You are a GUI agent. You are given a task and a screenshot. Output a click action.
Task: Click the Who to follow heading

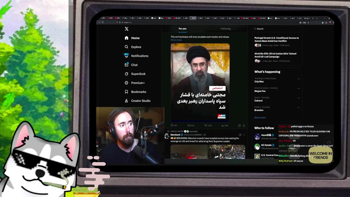coord(264,128)
